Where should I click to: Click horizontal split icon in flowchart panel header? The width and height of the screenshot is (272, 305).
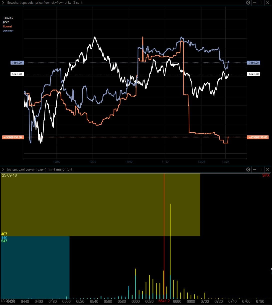click(255, 2)
